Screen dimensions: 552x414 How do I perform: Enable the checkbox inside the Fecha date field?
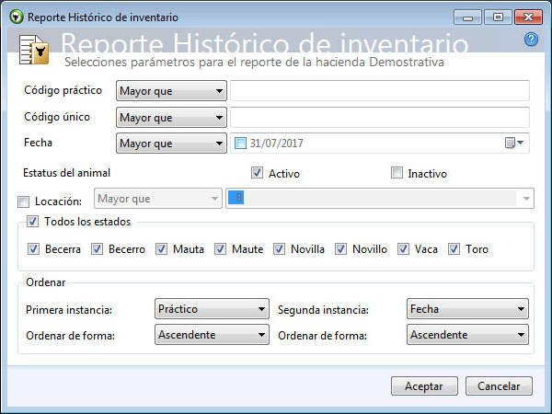[x=240, y=144]
